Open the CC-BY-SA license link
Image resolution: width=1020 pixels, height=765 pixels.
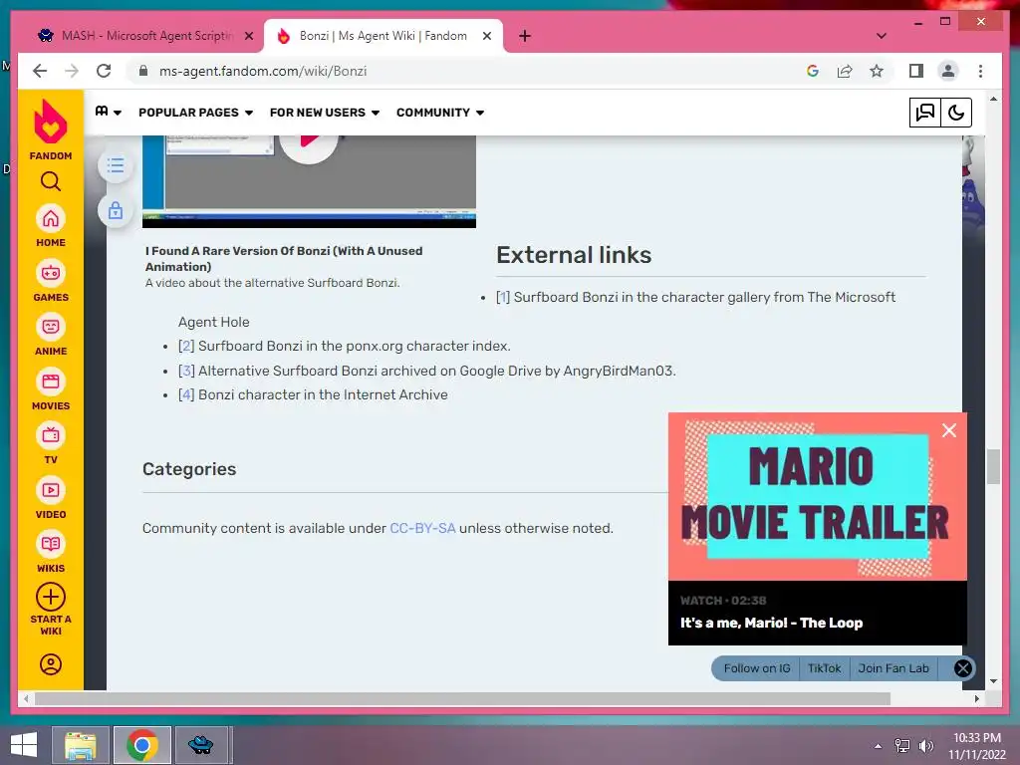click(422, 528)
